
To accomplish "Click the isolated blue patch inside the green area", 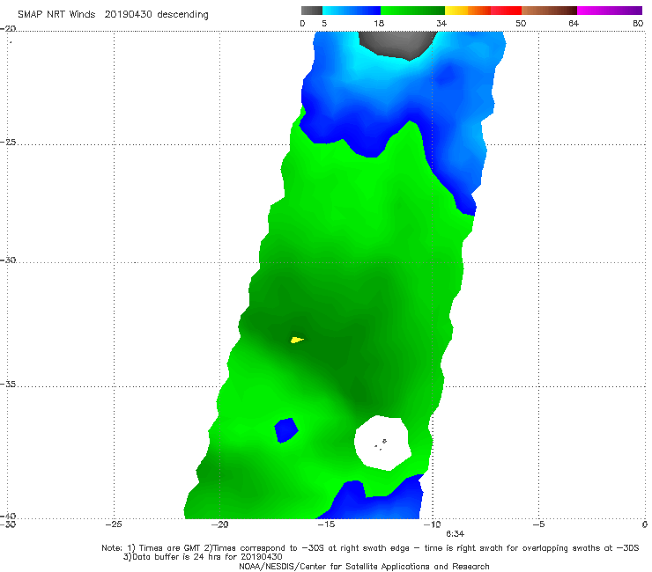I will 286,430.
